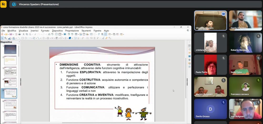Image resolution: width=263 pixels, height=124 pixels.
Task: Click the Insert Table icon
Action: pyautogui.click(x=76, y=34)
